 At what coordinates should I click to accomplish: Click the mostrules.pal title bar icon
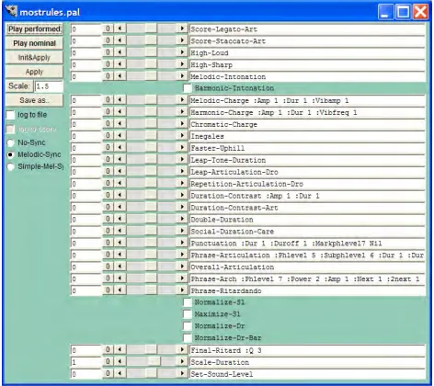[11, 12]
